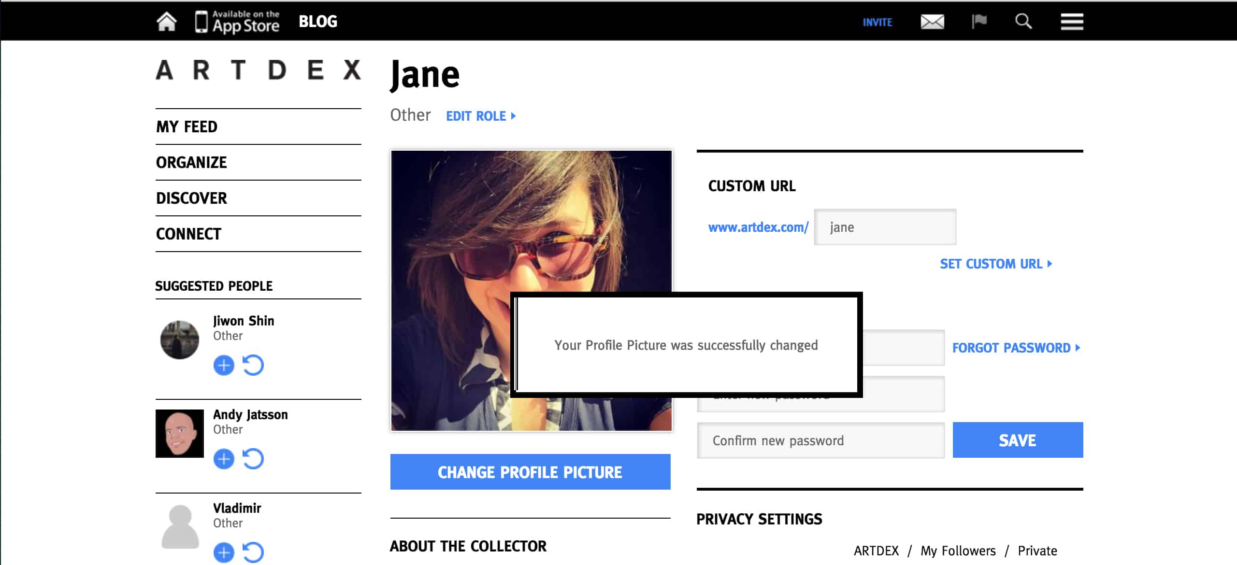Image resolution: width=1237 pixels, height=565 pixels.
Task: Add Jiwon Shin with plus icon
Action: click(x=224, y=365)
